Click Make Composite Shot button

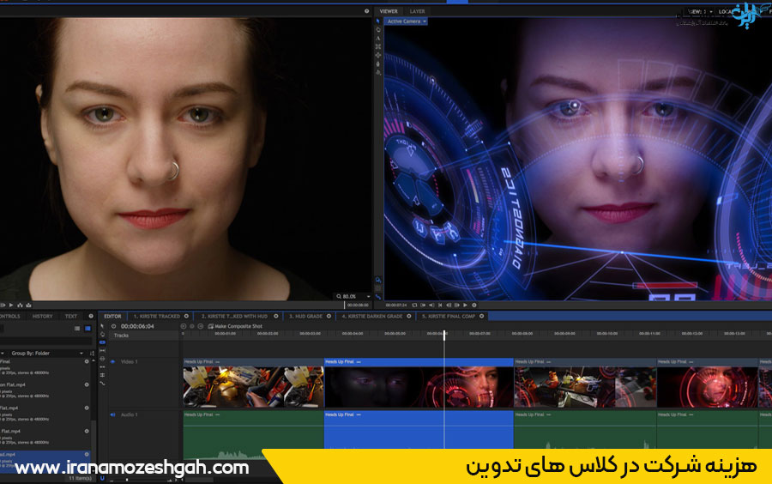pos(235,326)
